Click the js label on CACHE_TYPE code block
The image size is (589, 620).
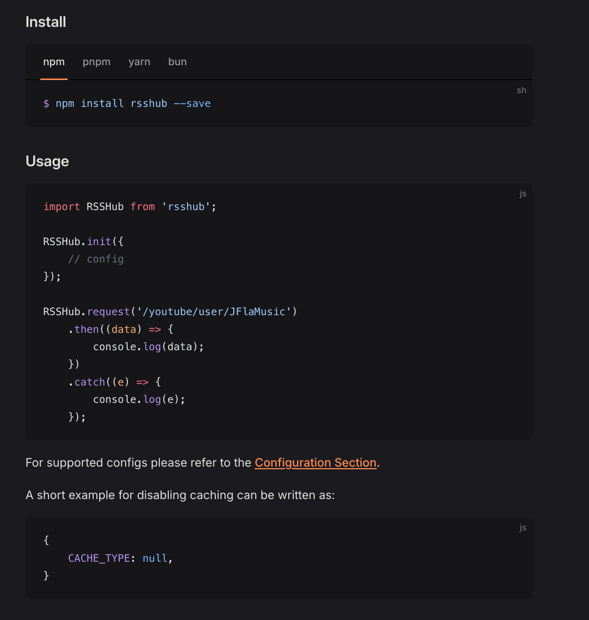[x=523, y=527]
